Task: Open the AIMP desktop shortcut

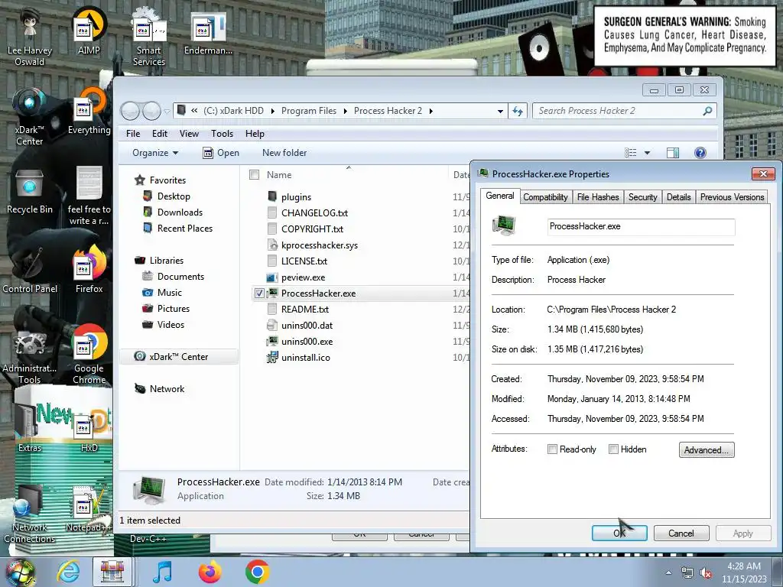Action: click(x=89, y=31)
